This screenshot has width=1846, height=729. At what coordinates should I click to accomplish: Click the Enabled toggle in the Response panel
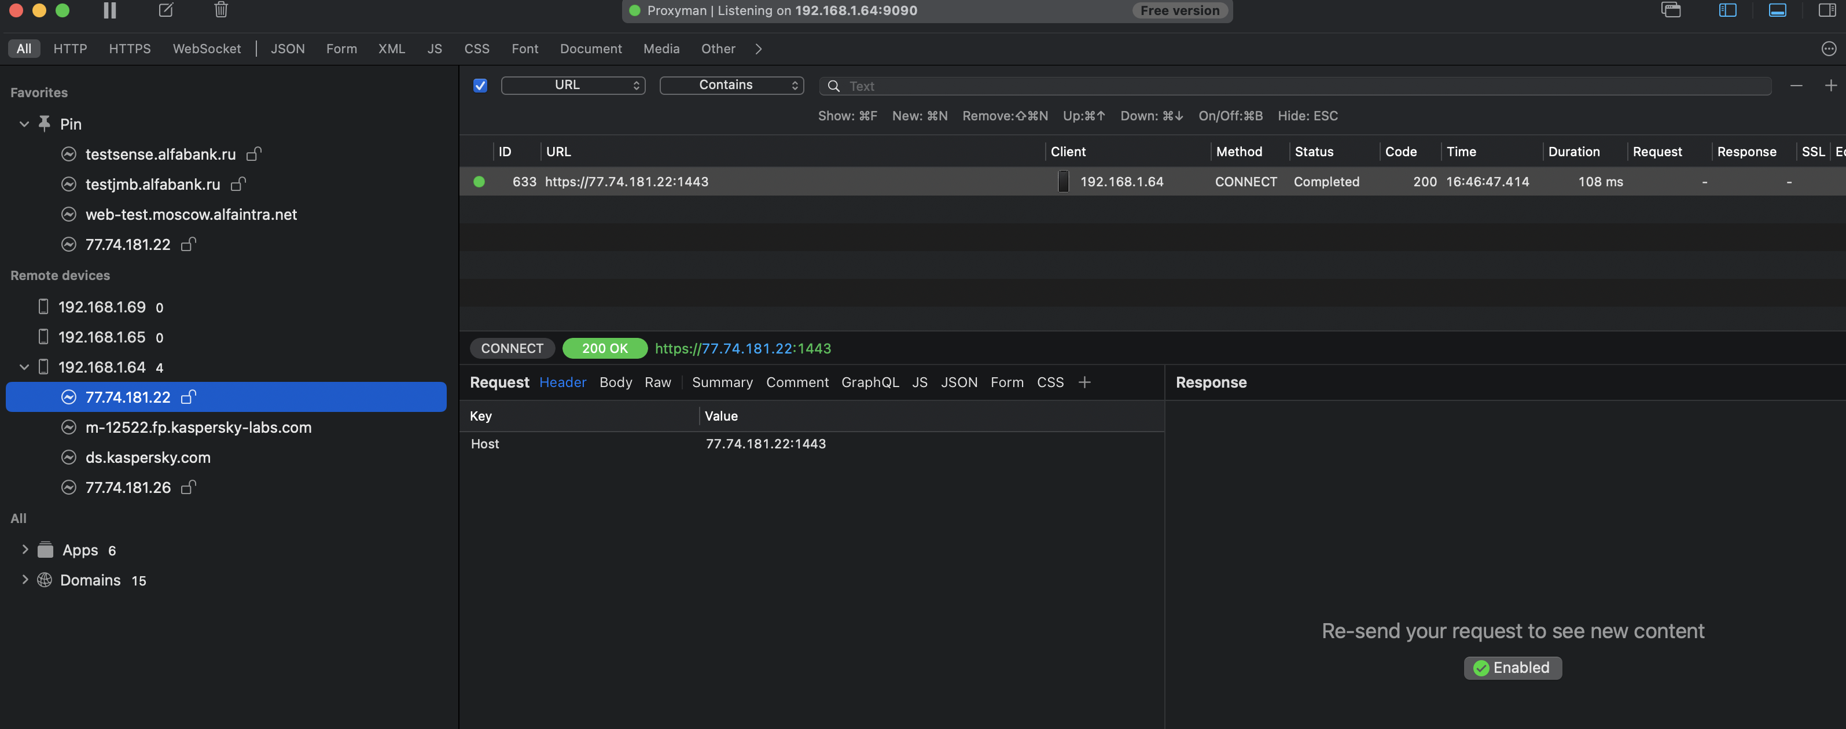tap(1512, 667)
